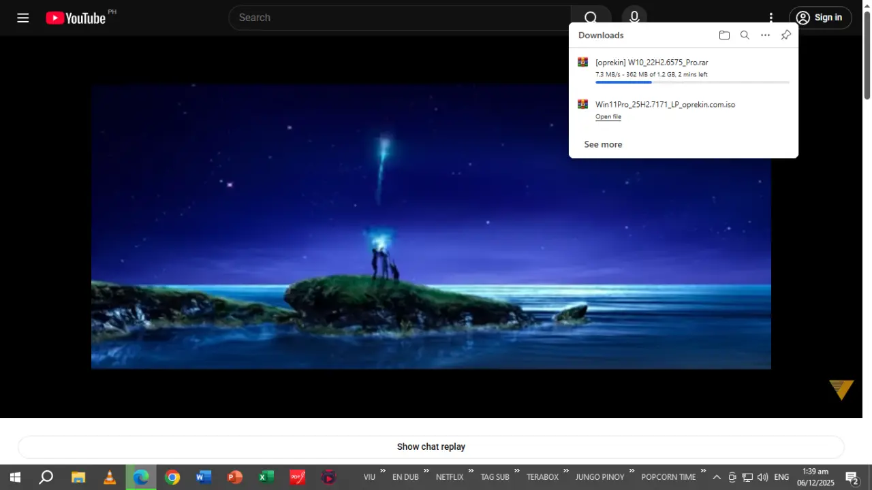Viewport: 872px width, 490px height.
Task: Click the Downloads panel title
Action: tap(601, 35)
